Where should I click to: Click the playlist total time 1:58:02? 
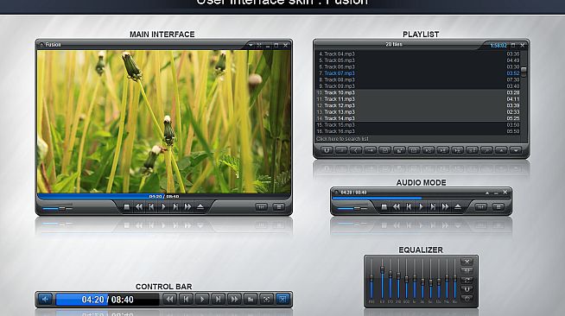[498, 46]
